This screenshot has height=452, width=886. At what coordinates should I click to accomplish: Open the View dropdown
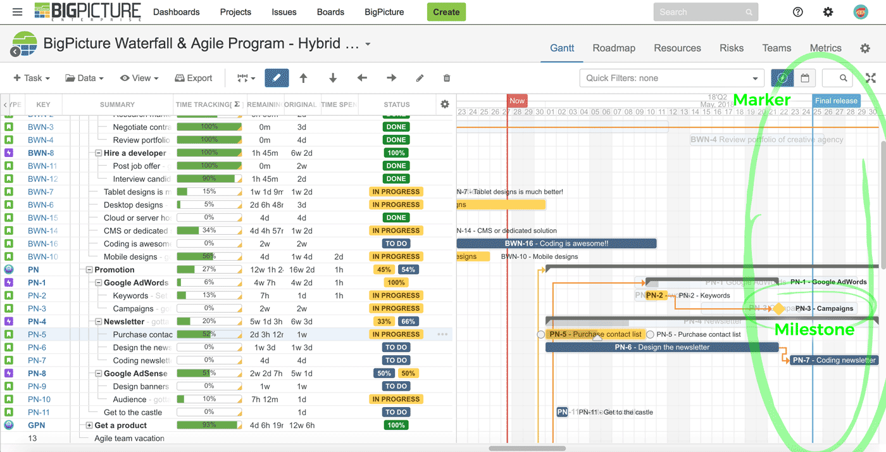tap(139, 78)
